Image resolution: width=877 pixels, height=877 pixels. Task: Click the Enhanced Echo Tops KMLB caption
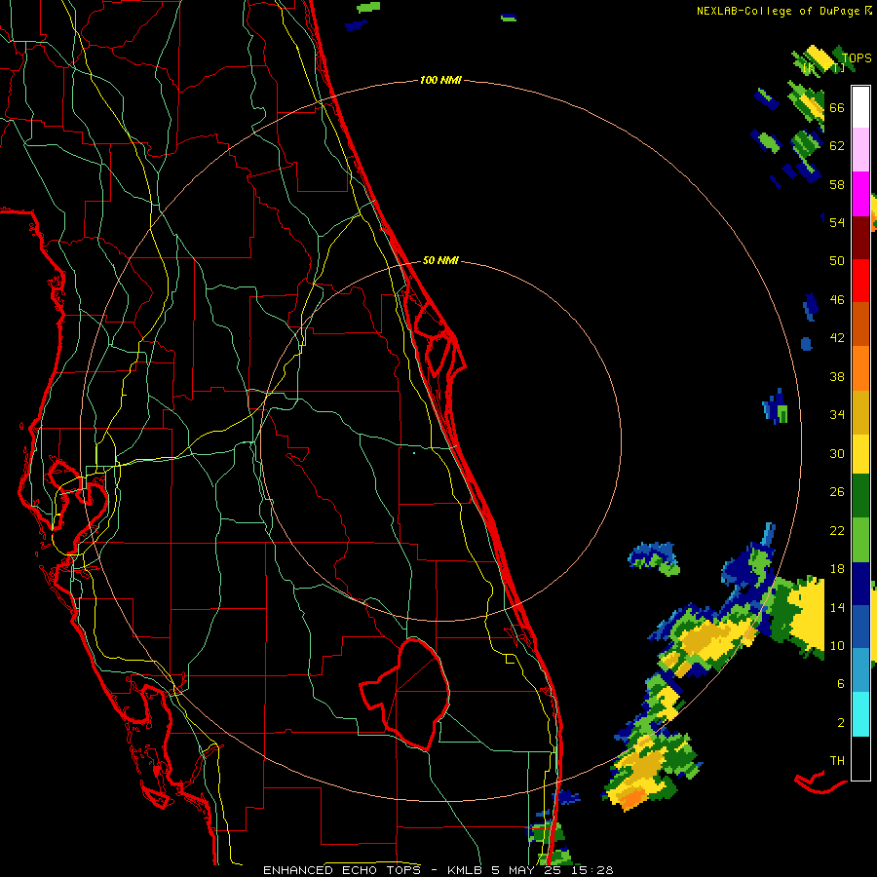click(438, 870)
